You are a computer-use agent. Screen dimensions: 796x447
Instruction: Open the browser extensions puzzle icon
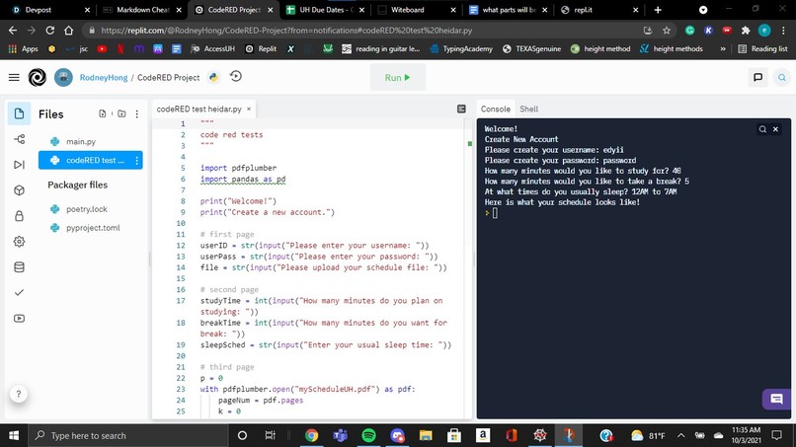pyautogui.click(x=746, y=31)
